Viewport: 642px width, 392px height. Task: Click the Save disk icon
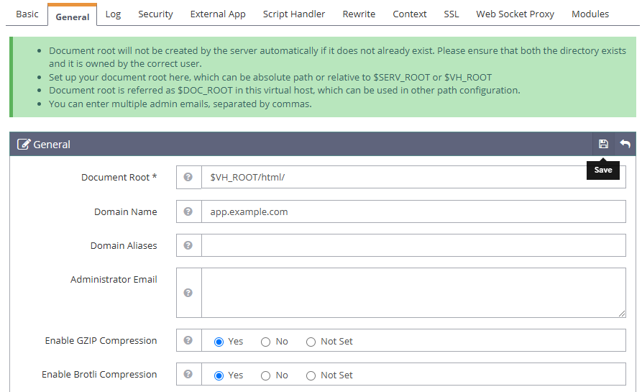tap(603, 144)
